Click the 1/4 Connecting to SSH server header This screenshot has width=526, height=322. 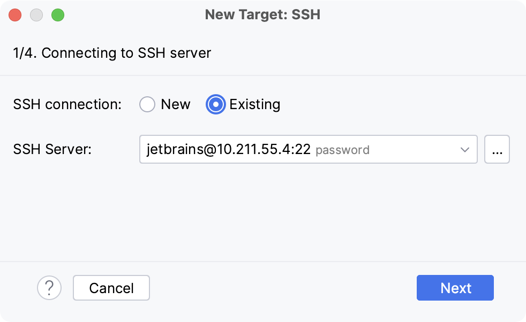pos(112,53)
